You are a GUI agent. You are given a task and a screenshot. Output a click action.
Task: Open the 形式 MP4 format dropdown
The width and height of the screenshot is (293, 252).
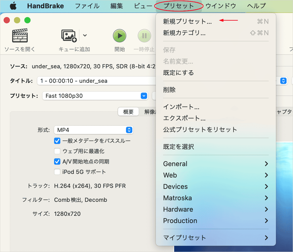93,130
